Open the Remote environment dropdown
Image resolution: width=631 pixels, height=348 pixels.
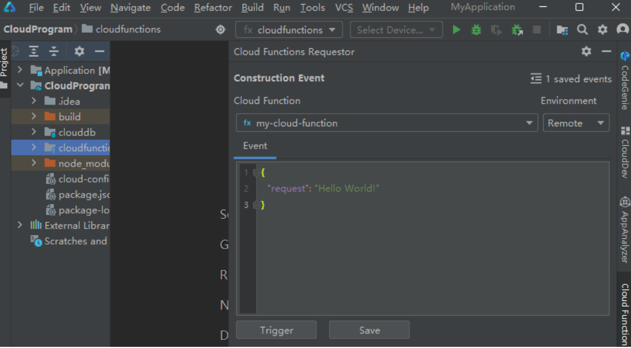coord(576,123)
